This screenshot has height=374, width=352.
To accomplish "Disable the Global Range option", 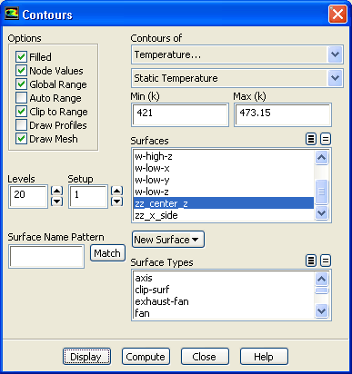I will click(21, 84).
